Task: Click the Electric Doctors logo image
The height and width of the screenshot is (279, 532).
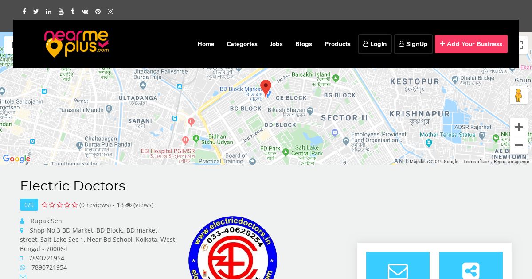Action: pyautogui.click(x=233, y=248)
